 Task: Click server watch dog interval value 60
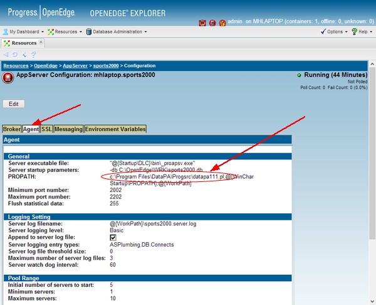113,265
